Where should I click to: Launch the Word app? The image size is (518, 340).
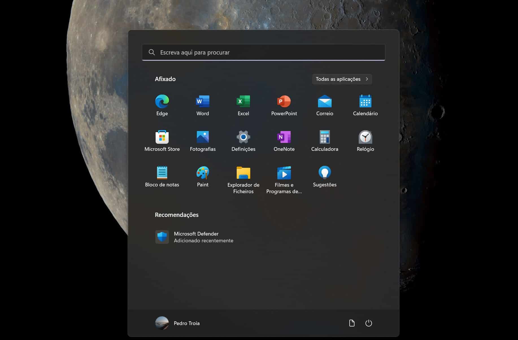(203, 102)
